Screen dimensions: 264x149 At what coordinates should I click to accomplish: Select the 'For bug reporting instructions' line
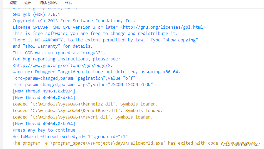pos(66,59)
